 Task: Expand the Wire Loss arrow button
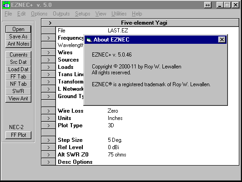(49, 111)
